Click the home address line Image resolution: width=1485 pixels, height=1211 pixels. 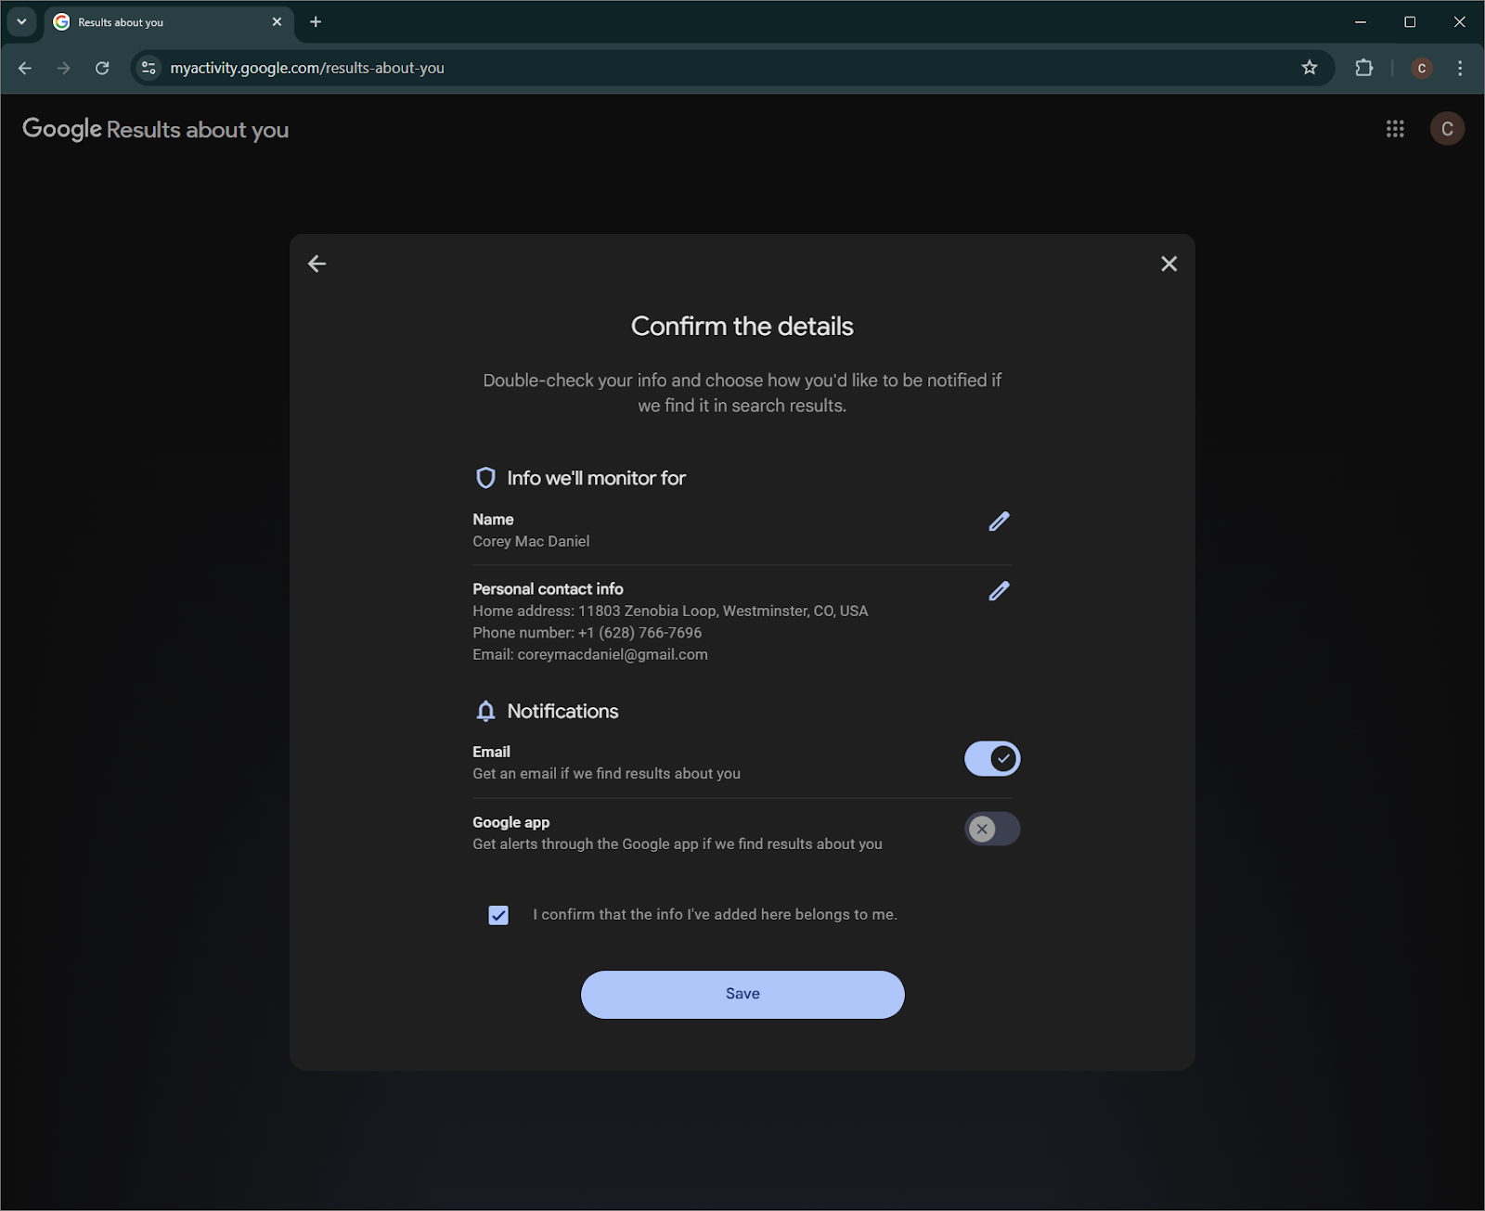click(670, 611)
